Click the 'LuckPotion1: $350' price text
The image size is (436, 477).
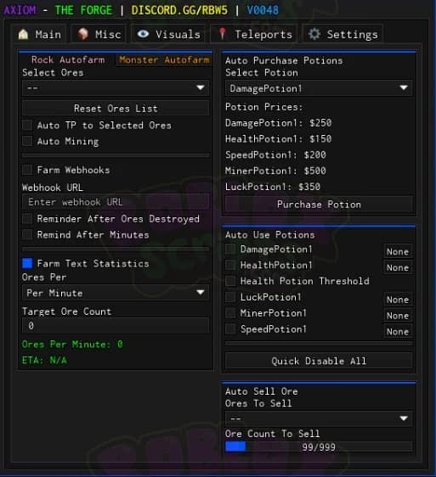click(x=273, y=187)
